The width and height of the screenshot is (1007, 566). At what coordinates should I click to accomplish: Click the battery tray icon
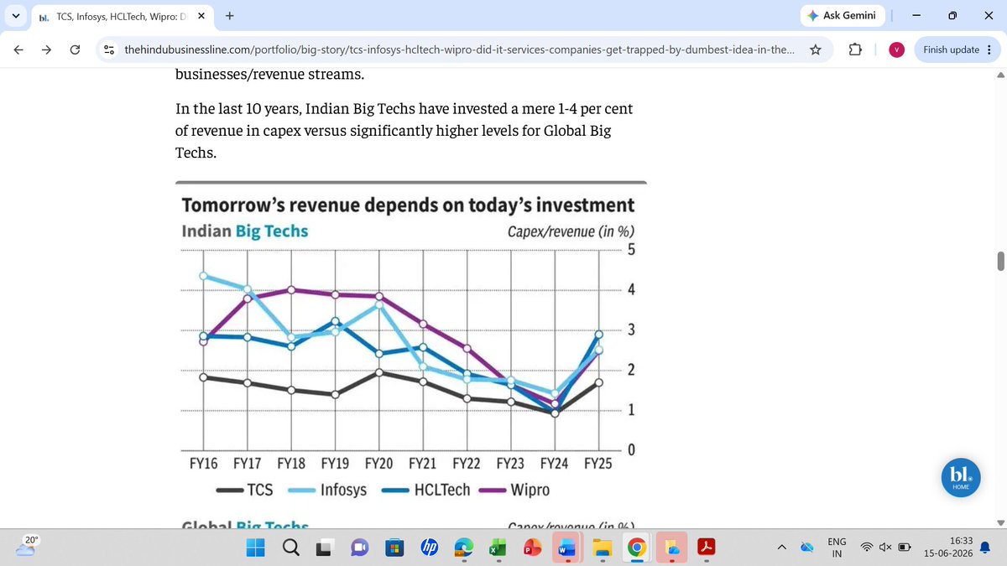coord(905,548)
